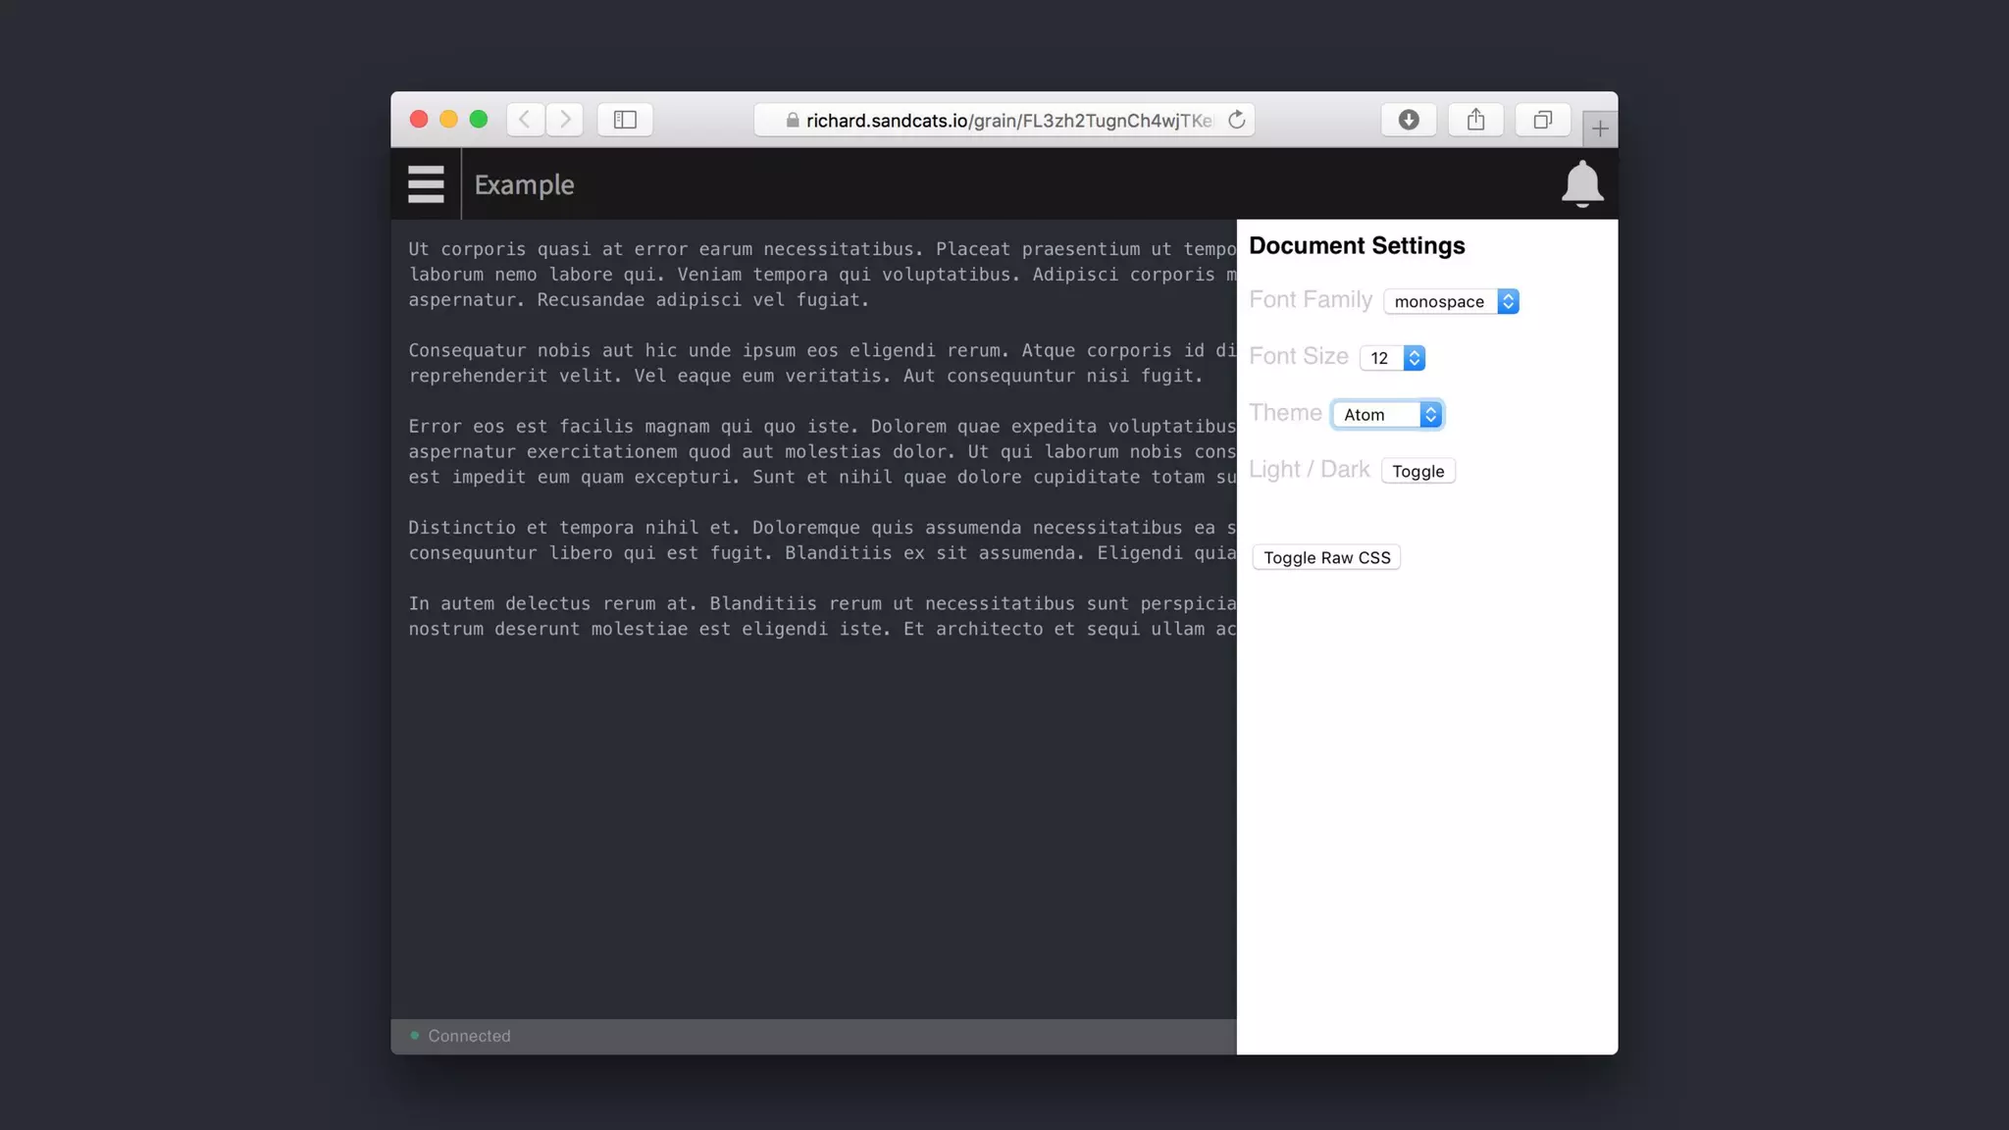Go back with the browser back arrow
Viewport: 2009px width, 1130px height.
coord(525,120)
